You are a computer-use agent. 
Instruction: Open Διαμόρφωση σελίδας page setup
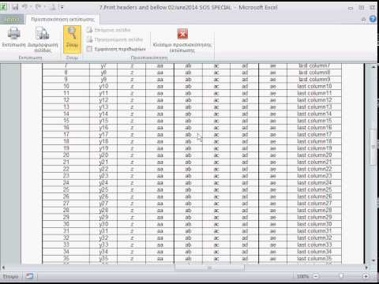click(x=43, y=39)
